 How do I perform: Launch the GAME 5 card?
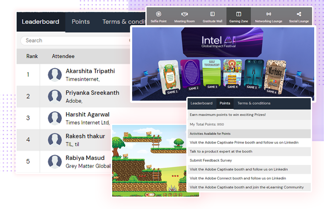point(254,75)
